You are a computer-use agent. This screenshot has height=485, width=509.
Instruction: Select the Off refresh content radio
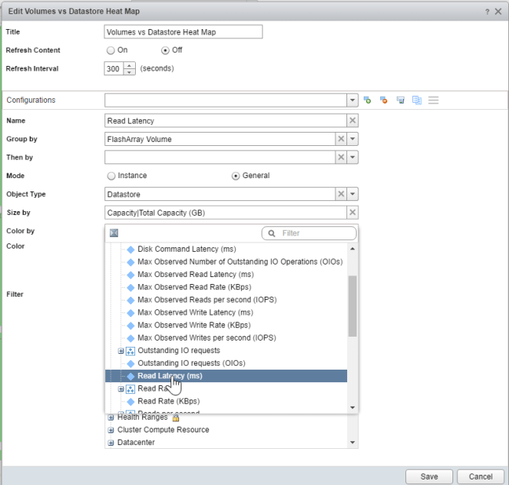[165, 50]
